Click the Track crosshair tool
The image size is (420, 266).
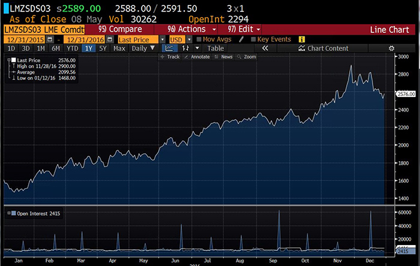click(x=170, y=57)
